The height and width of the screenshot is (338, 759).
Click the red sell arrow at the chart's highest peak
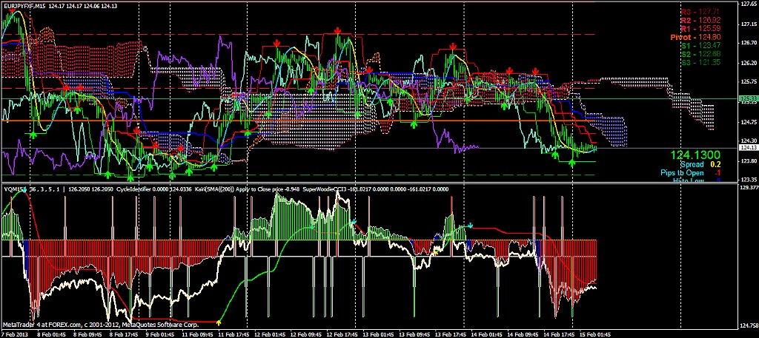337,30
